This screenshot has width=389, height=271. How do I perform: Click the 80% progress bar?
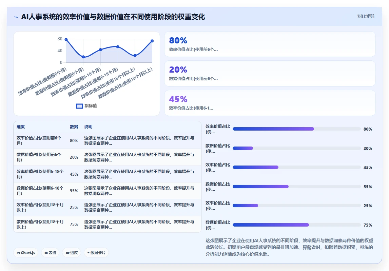pyautogui.click(x=297, y=129)
